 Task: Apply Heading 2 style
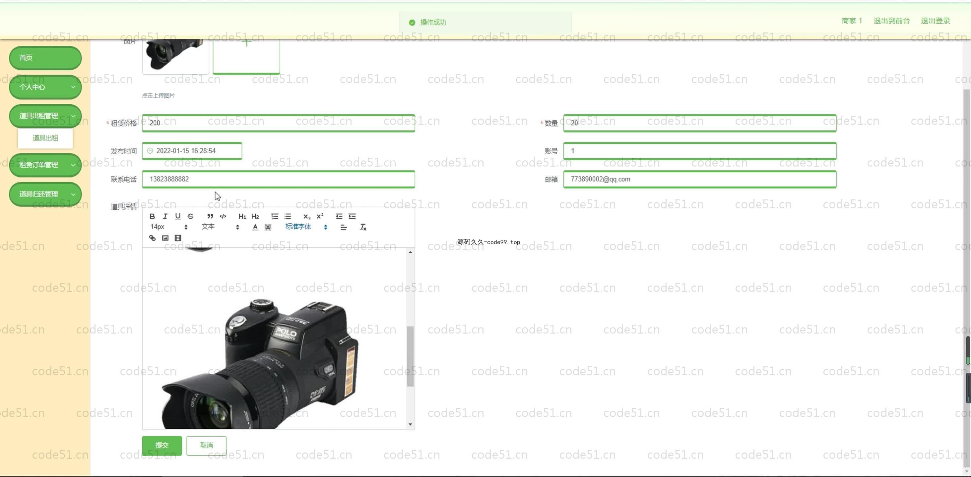255,216
